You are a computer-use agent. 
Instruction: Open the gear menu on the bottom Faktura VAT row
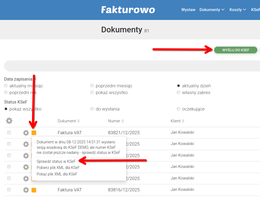tap(26, 190)
